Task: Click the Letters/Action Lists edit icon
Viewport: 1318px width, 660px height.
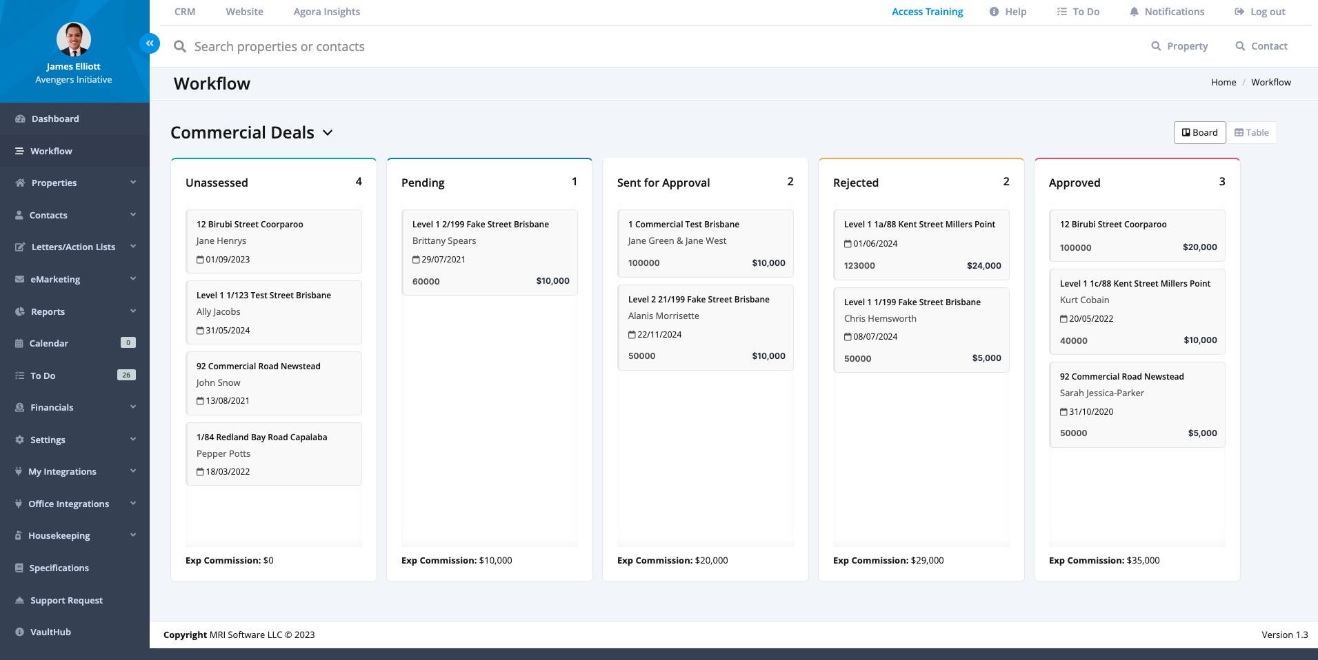Action: [20, 247]
